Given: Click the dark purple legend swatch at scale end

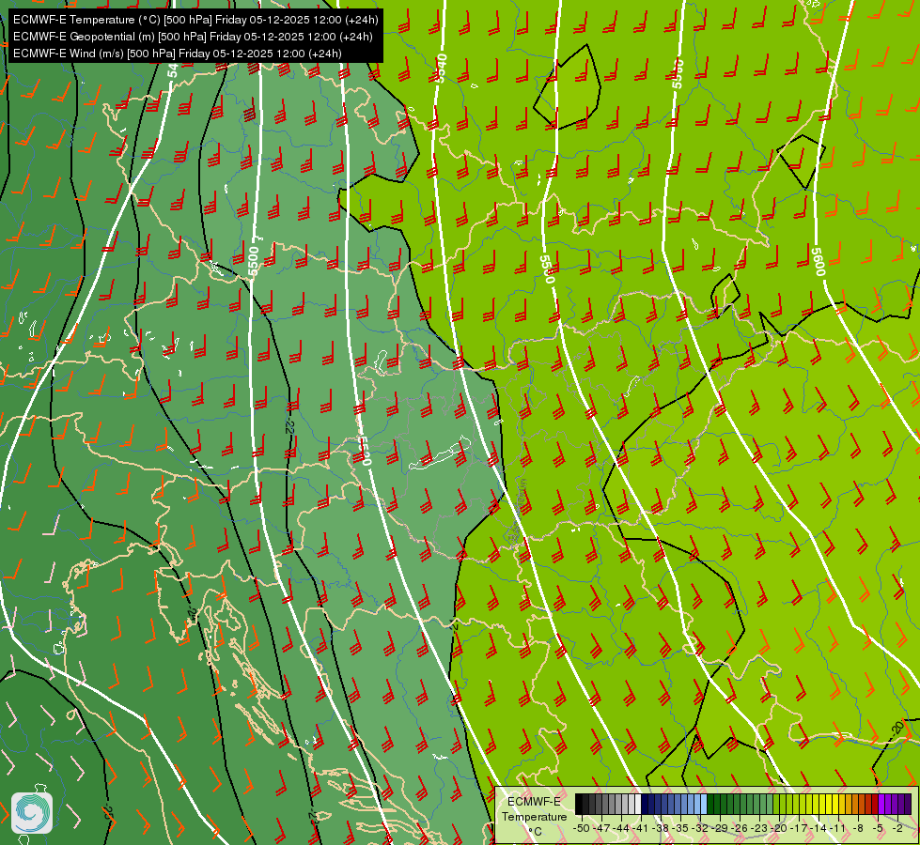Looking at the screenshot, I should click(x=909, y=804).
